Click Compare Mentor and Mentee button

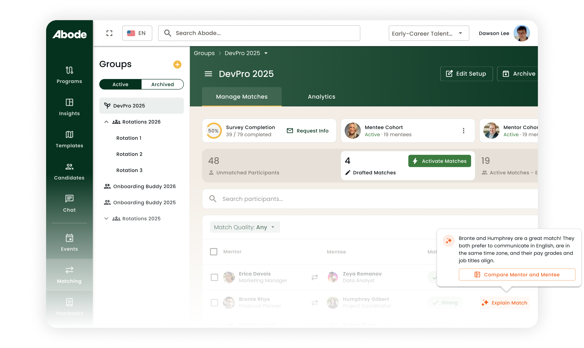[517, 275]
